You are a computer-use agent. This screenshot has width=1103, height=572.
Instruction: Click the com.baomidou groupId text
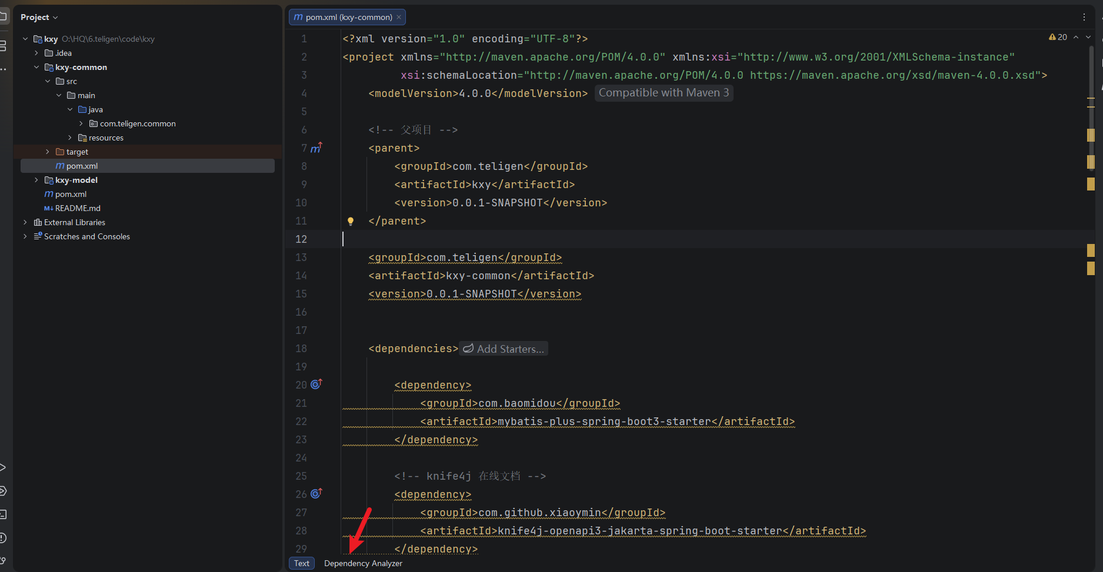[517, 403]
